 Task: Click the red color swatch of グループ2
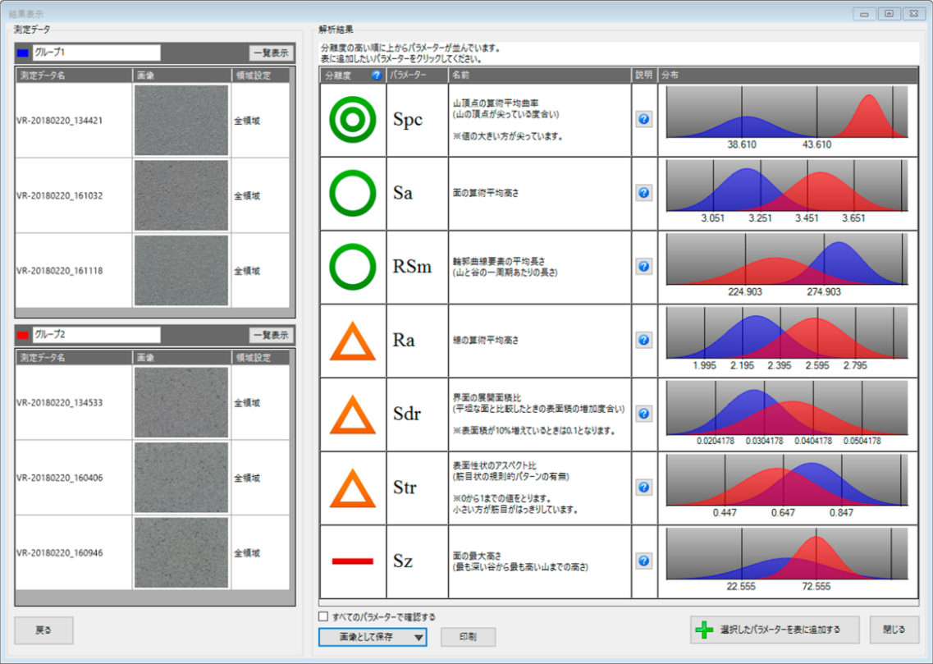click(23, 335)
